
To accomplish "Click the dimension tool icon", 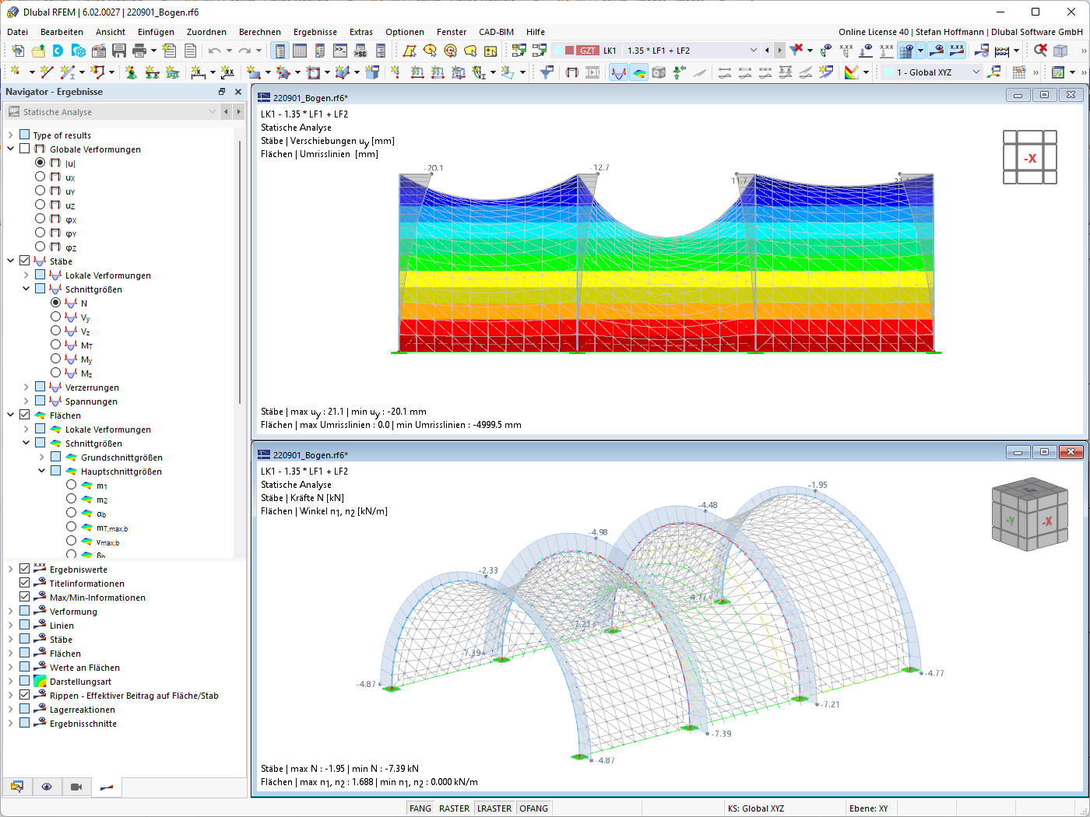I will click(x=198, y=72).
